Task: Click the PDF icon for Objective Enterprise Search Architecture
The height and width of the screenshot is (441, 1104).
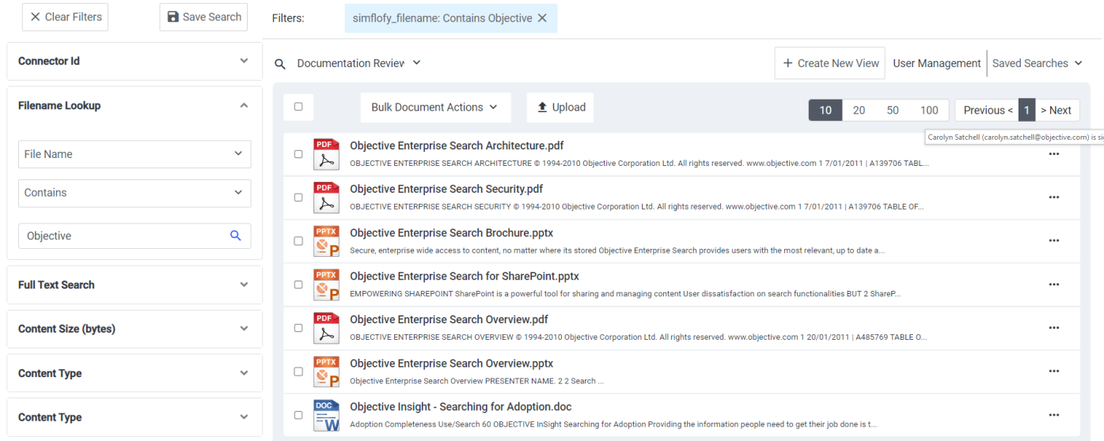Action: coord(326,154)
